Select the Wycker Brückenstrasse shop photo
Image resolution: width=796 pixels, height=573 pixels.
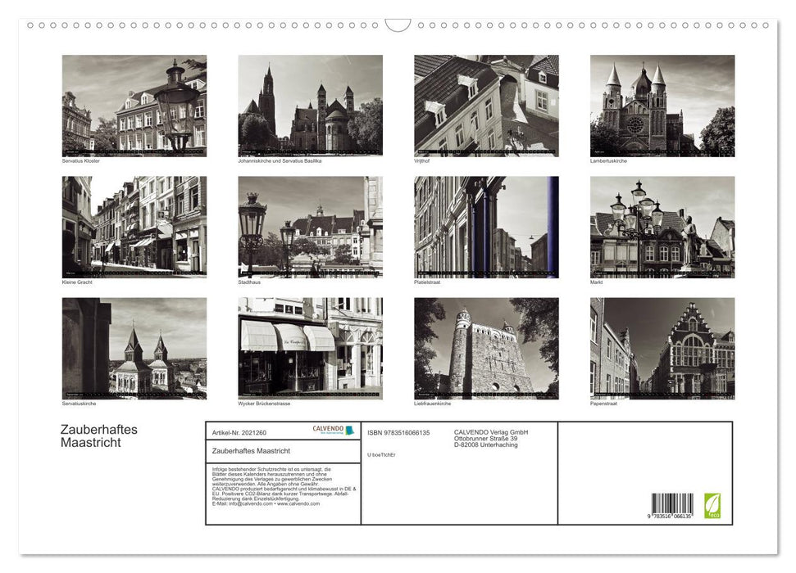(x=310, y=348)
